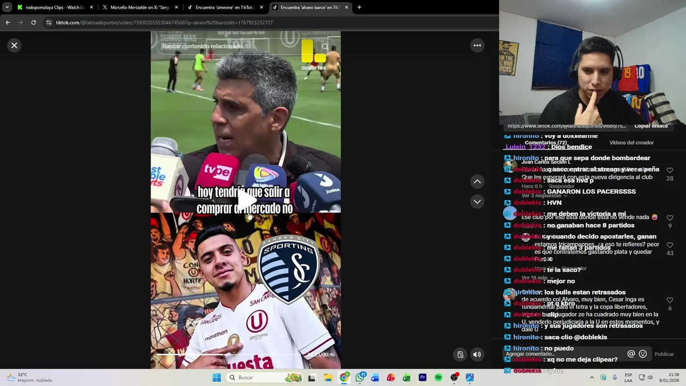View site information icon in address bar
This screenshot has width=686, height=386.
[x=48, y=23]
